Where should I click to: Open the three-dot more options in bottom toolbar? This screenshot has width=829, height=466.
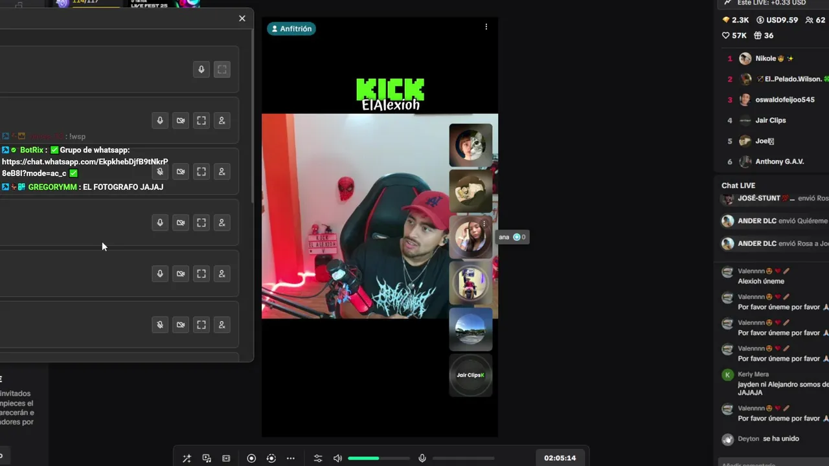(291, 458)
